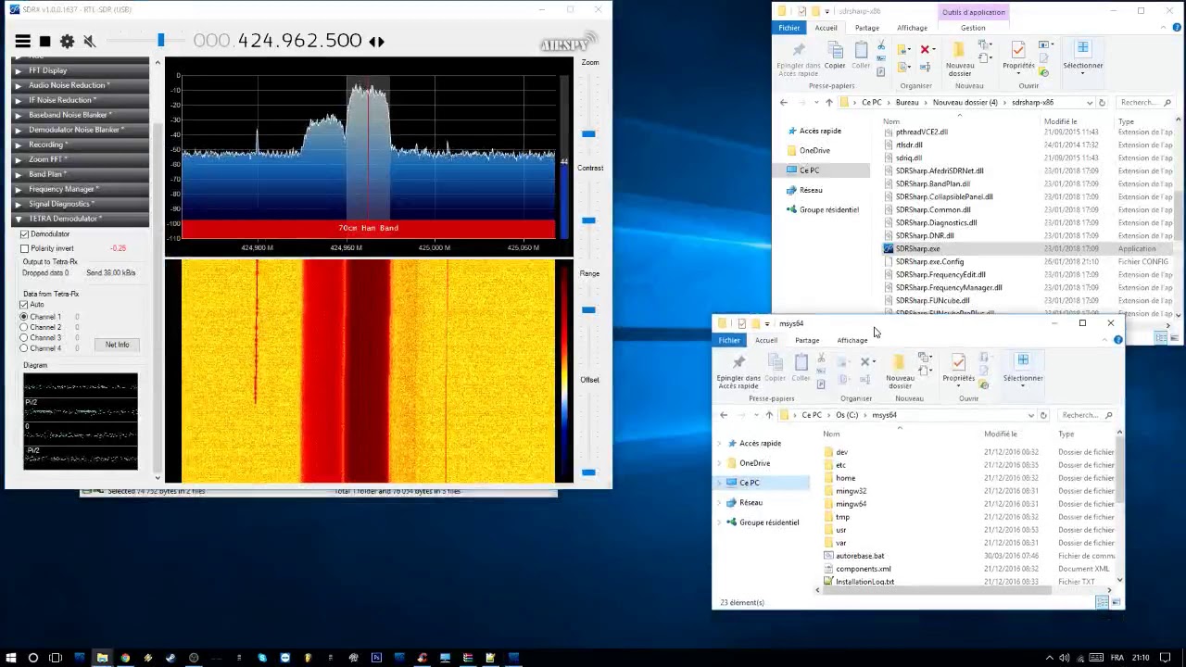Expand the Signal Diagnostics panel
Viewport: 1186px width, 667px height.
tap(80, 204)
